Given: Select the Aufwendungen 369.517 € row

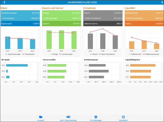Looking at the screenshot, I should point(62,18).
